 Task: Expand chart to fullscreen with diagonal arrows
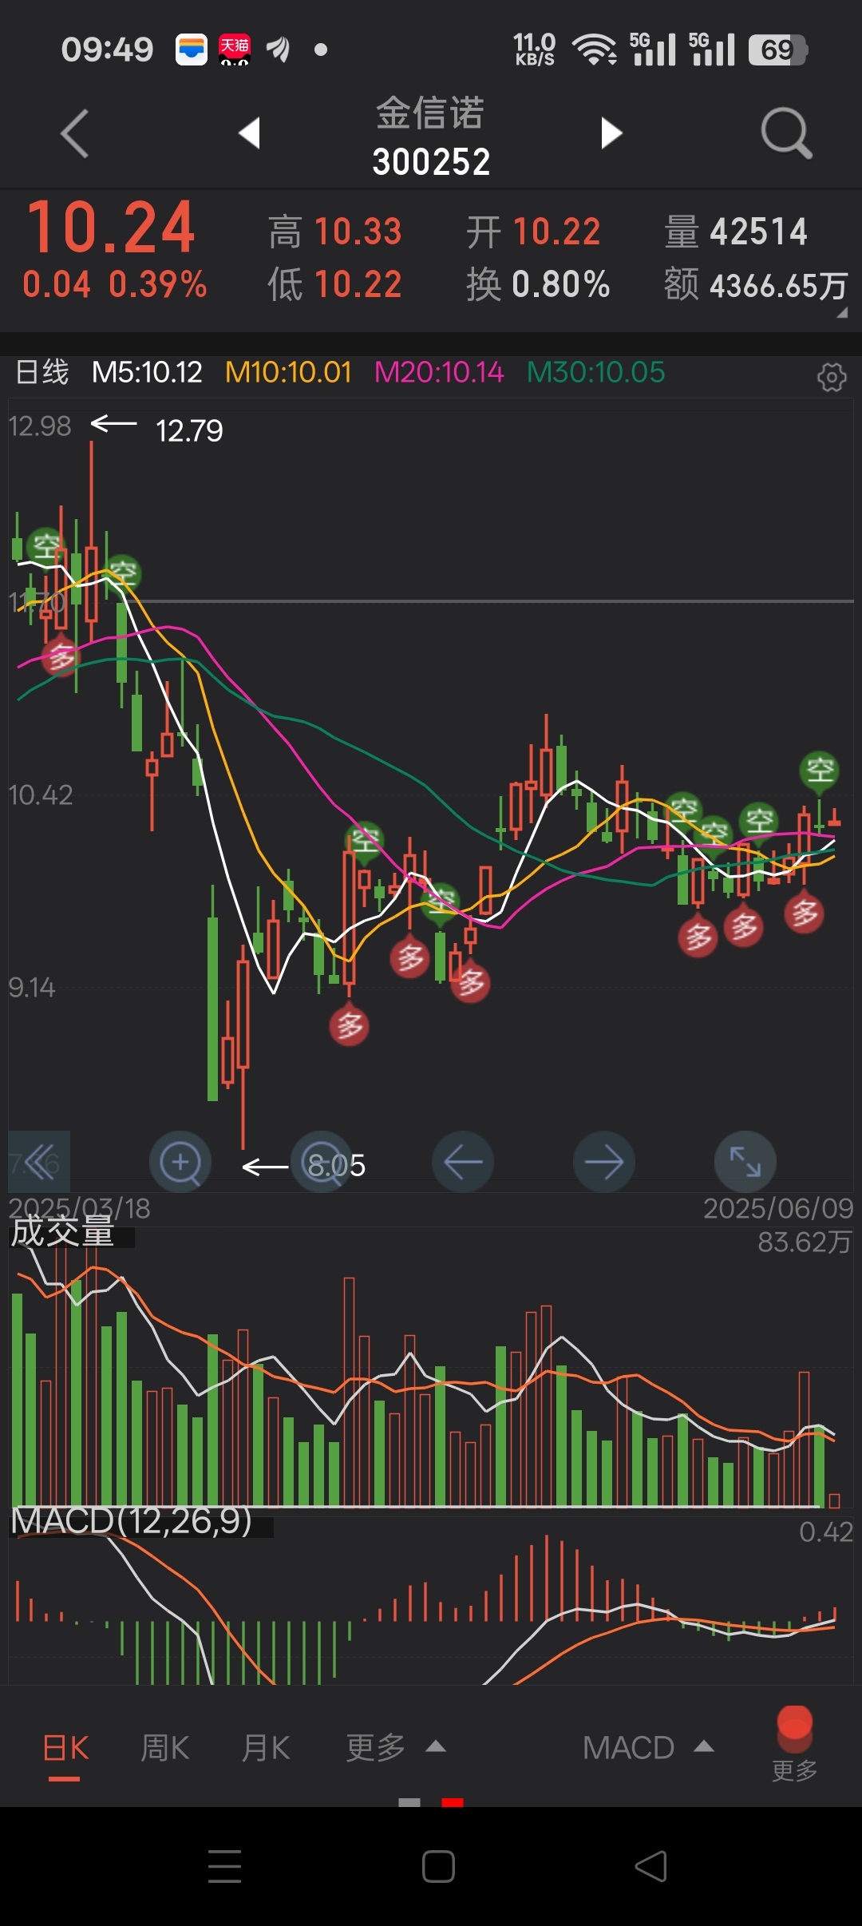[745, 1162]
